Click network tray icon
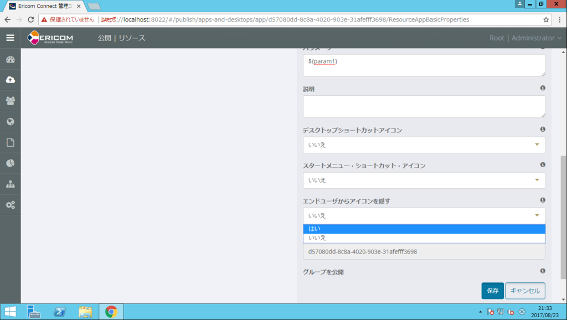 [501, 312]
